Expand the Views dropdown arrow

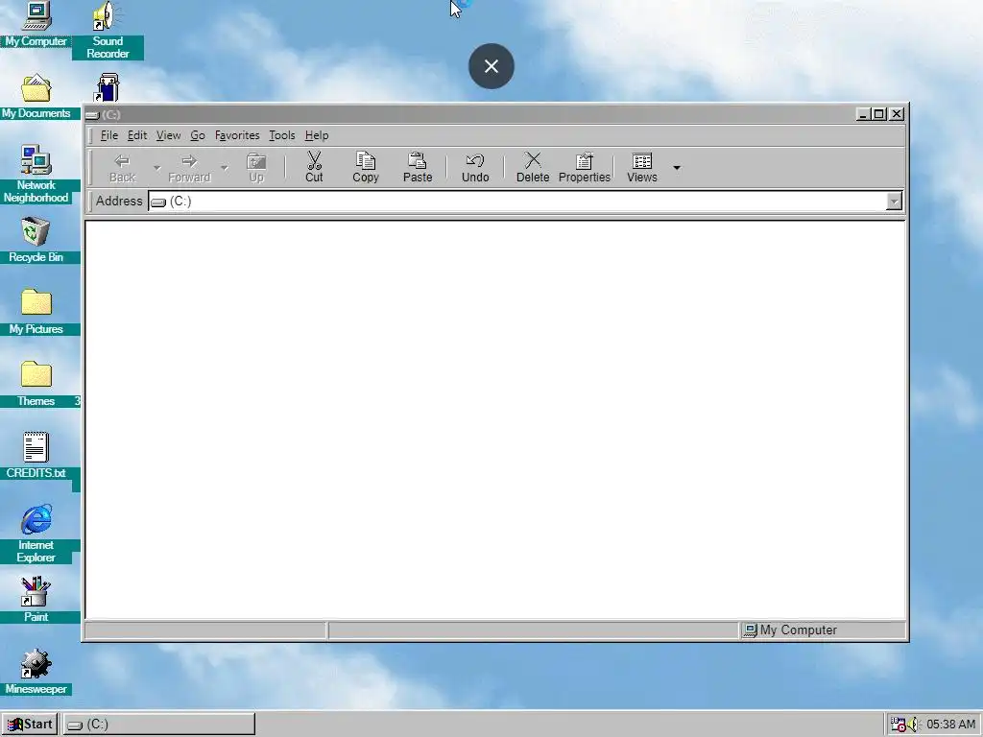click(677, 168)
